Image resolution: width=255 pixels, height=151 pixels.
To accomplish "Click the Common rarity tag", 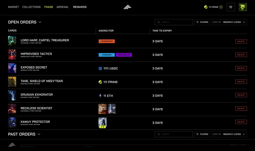I will click(107, 55).
